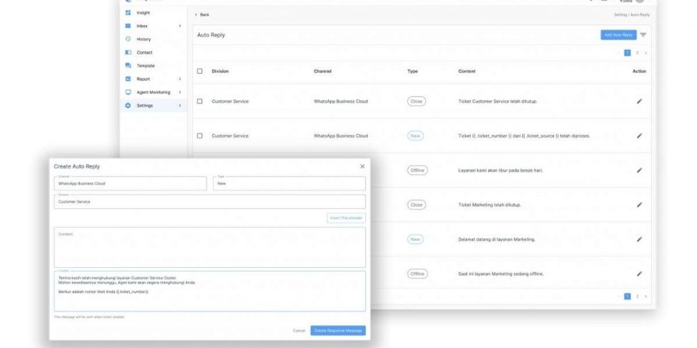Close the Create Auto Reply dialog
Image resolution: width=697 pixels, height=348 pixels.
[x=362, y=166]
